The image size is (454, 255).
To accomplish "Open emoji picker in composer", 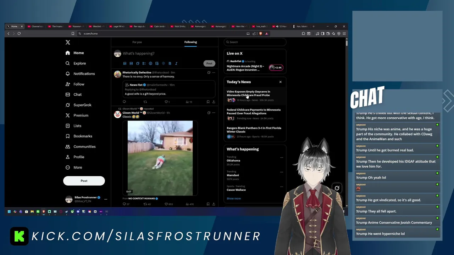I will pyautogui.click(x=150, y=63).
